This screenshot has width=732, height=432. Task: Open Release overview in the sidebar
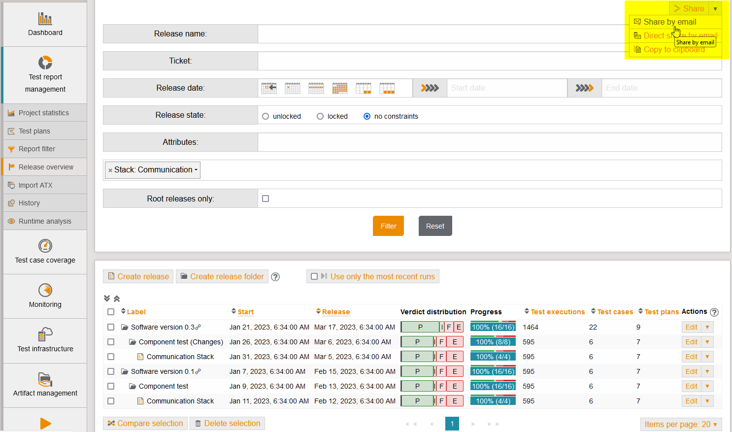click(x=46, y=167)
